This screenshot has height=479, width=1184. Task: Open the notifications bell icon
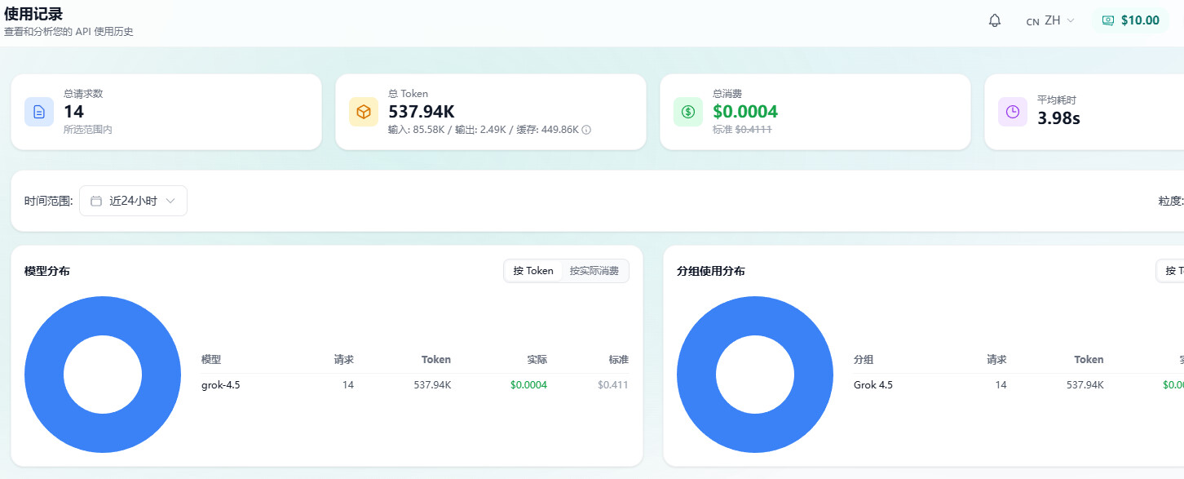click(994, 20)
